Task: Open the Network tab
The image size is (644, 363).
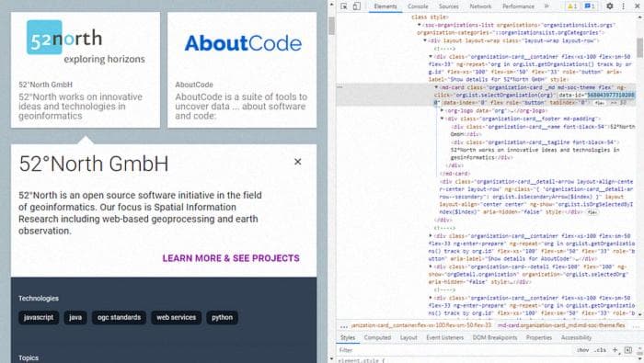Action: click(x=480, y=6)
